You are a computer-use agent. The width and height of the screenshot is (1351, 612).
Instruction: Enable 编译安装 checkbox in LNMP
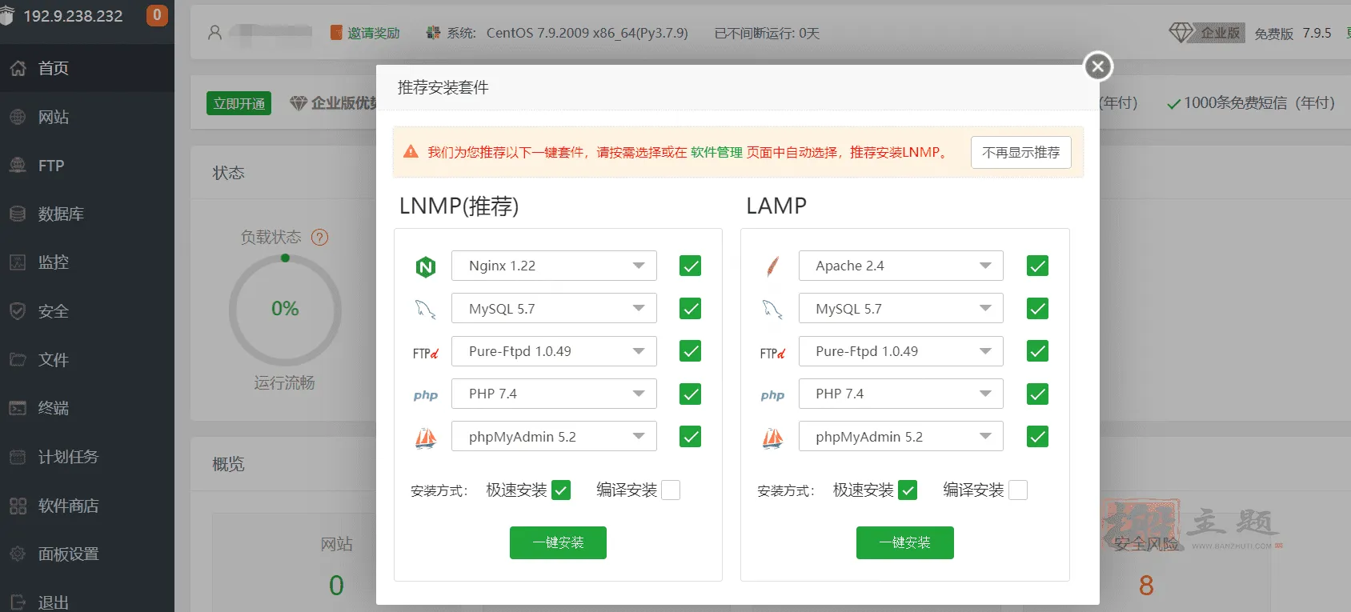pyautogui.click(x=671, y=490)
